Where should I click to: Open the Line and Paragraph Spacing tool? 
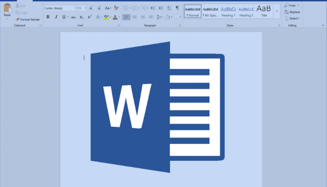[159, 17]
